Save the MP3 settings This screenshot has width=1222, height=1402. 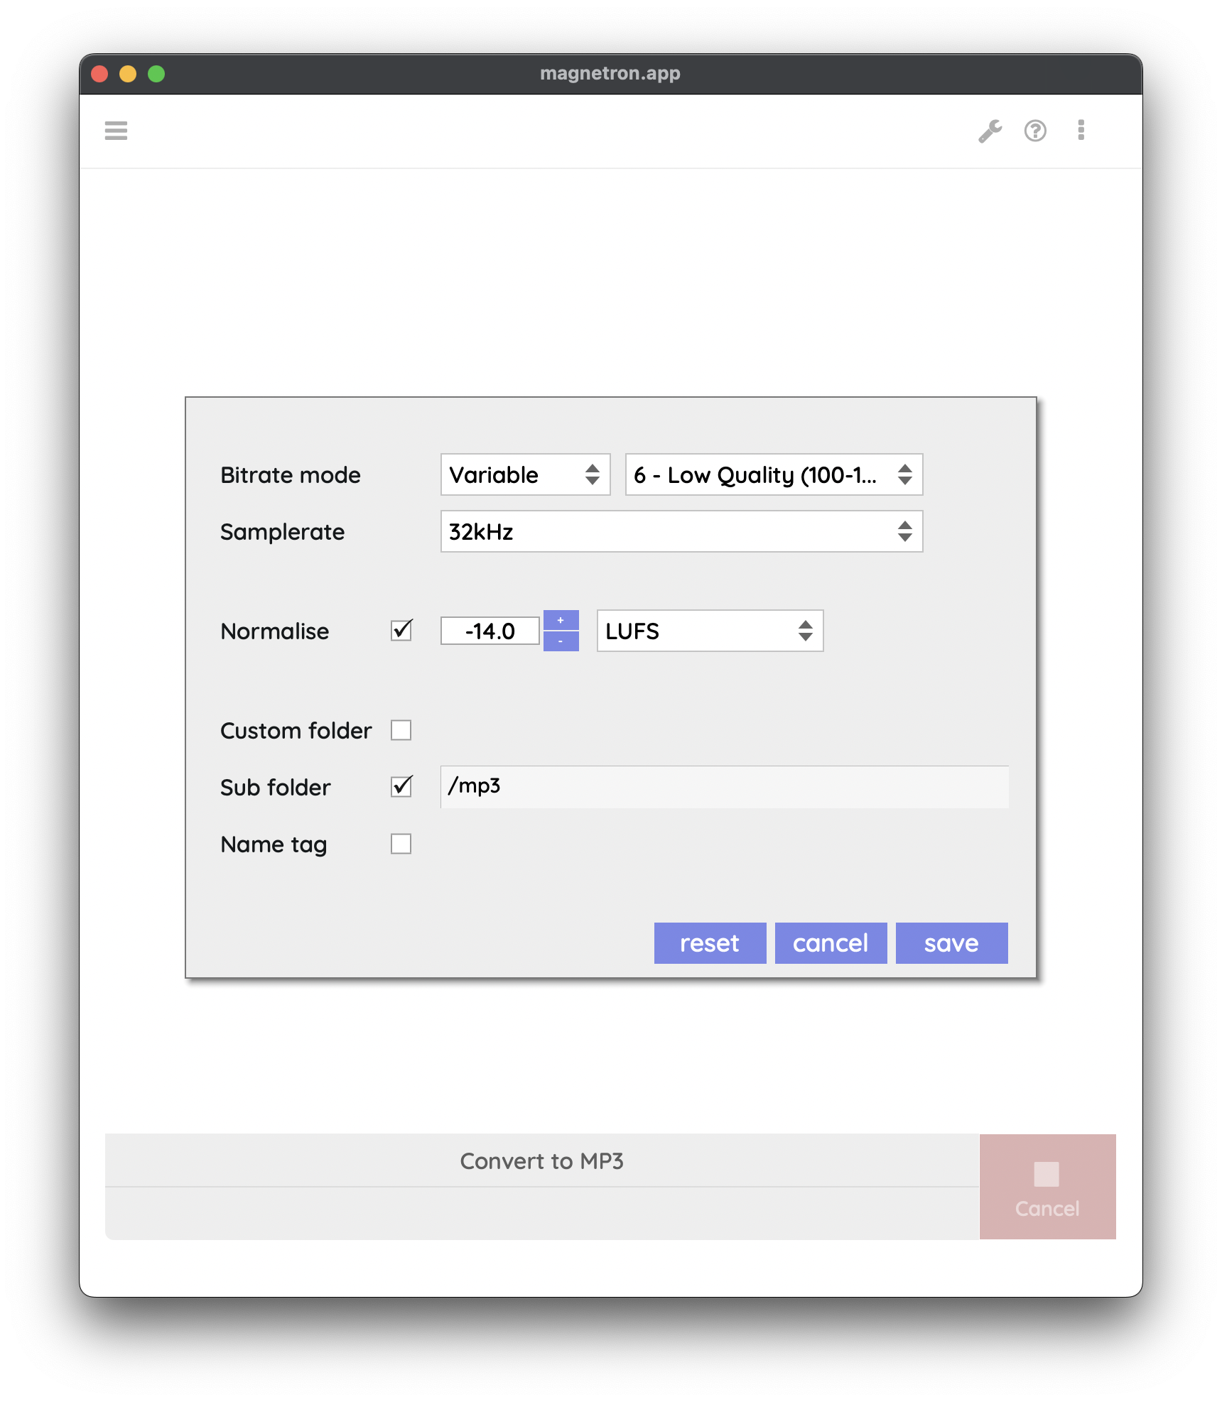pyautogui.click(x=951, y=943)
